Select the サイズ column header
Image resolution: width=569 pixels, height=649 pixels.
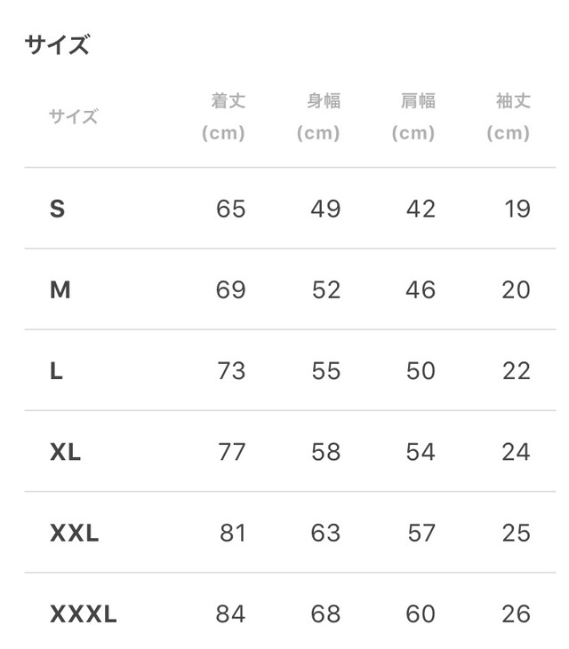point(74,116)
